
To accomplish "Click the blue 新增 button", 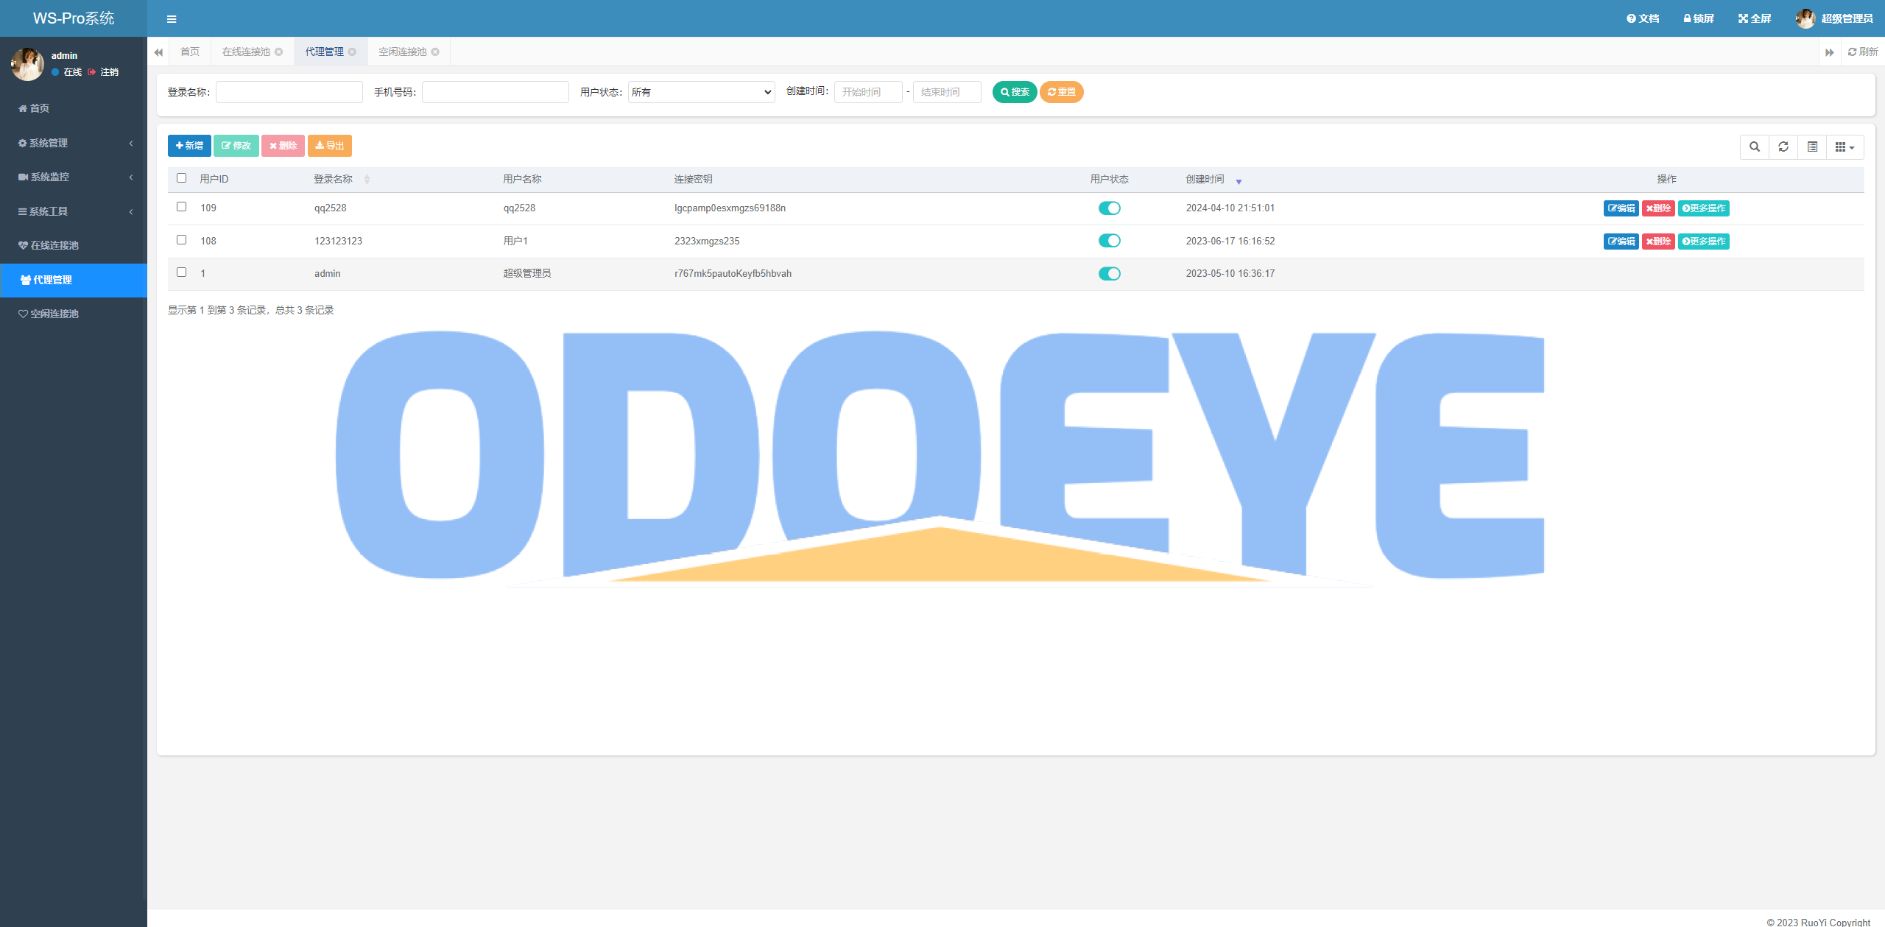I will coord(189,146).
